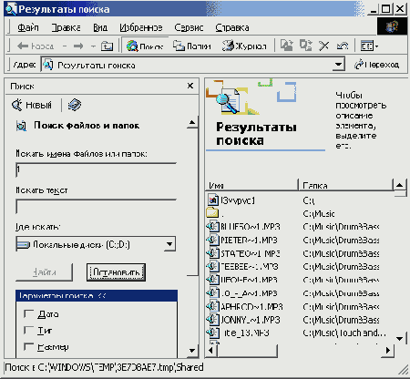Viewport: 410px width, 379px height.
Task: Click the file name search input field
Action: (x=96, y=169)
